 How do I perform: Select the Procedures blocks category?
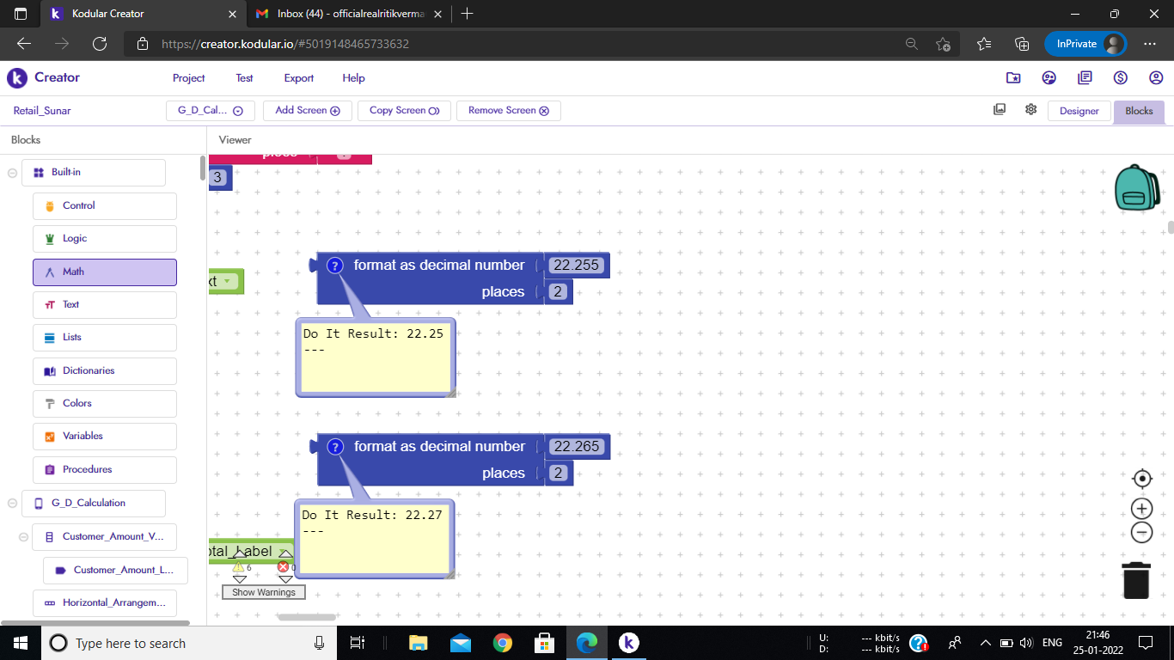(x=105, y=470)
